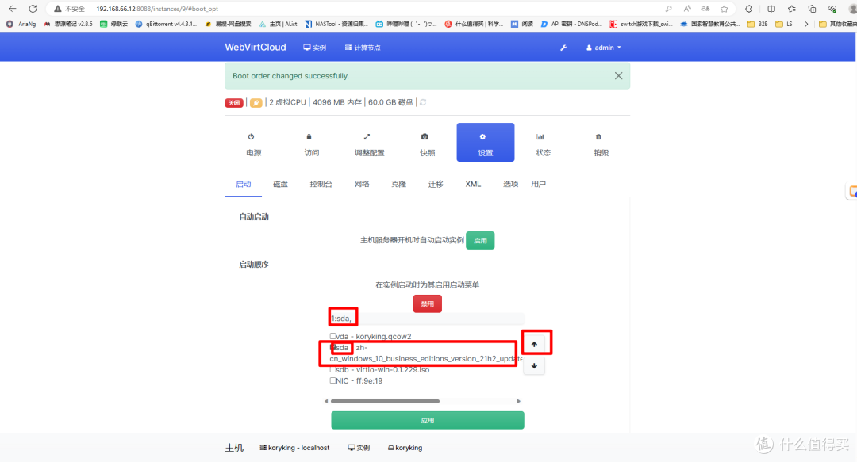Open the koryking - localhost host link
Viewport: 857px width, 462px height.
tap(294, 448)
